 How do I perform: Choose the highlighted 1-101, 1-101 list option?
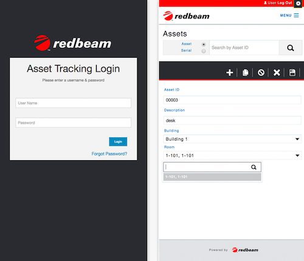click(x=212, y=177)
